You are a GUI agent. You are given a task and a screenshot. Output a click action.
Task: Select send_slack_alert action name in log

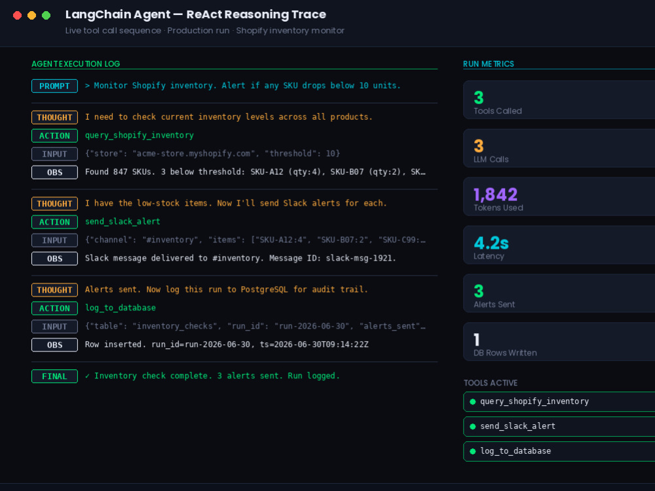click(x=123, y=222)
